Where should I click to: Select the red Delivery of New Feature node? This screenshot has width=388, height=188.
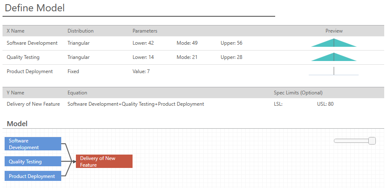[x=104, y=162]
